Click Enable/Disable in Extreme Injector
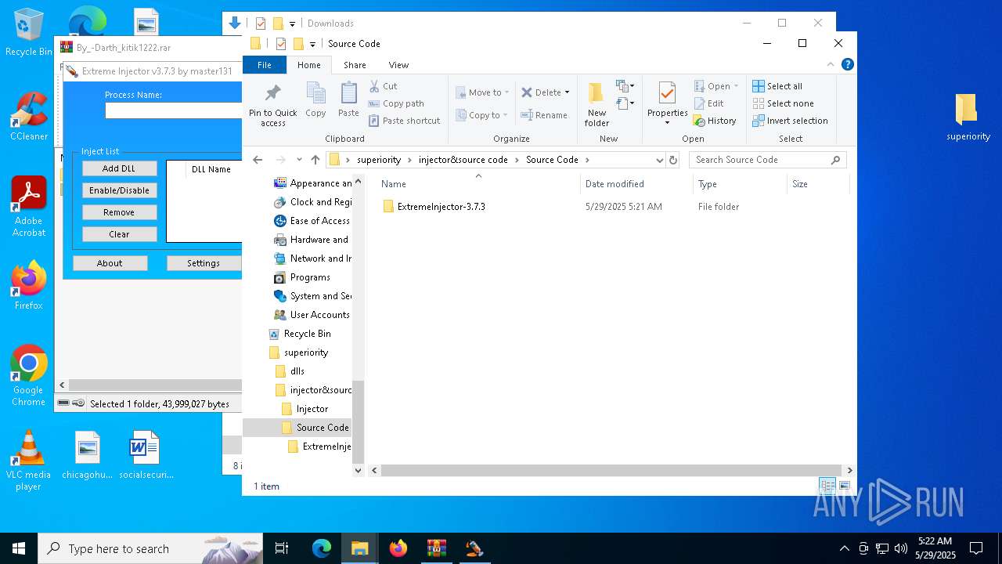 click(x=119, y=190)
